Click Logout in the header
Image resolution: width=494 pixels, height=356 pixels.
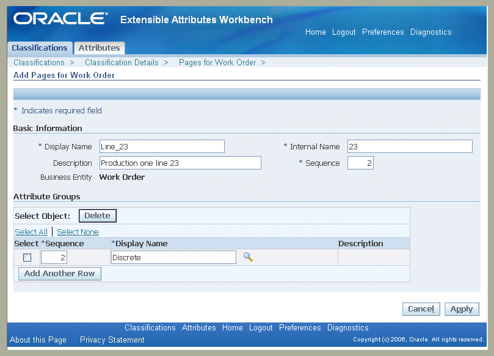[x=344, y=32]
